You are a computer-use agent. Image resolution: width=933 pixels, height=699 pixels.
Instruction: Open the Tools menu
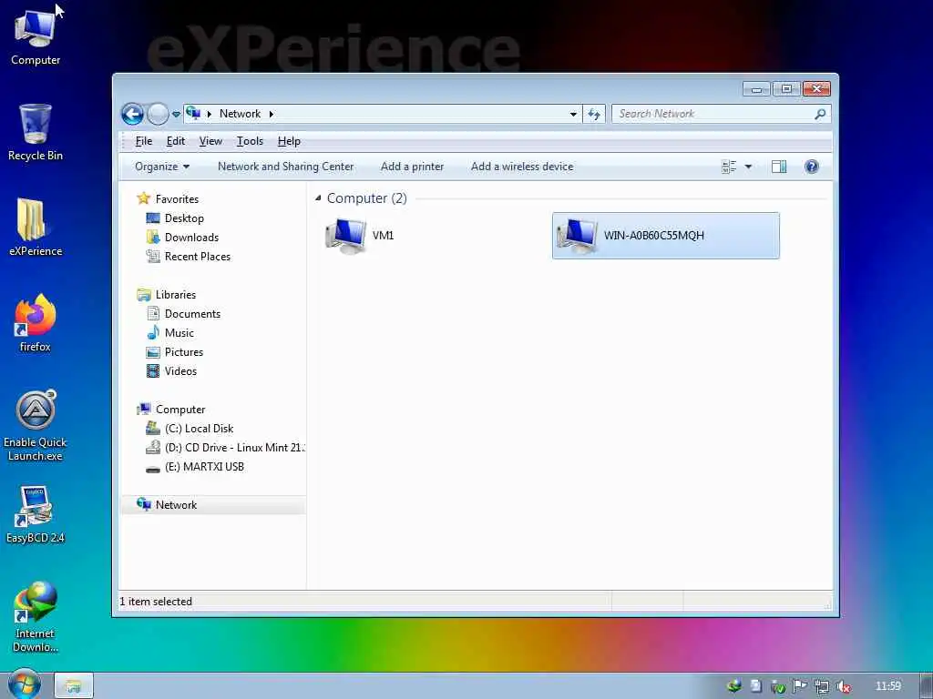pos(250,141)
